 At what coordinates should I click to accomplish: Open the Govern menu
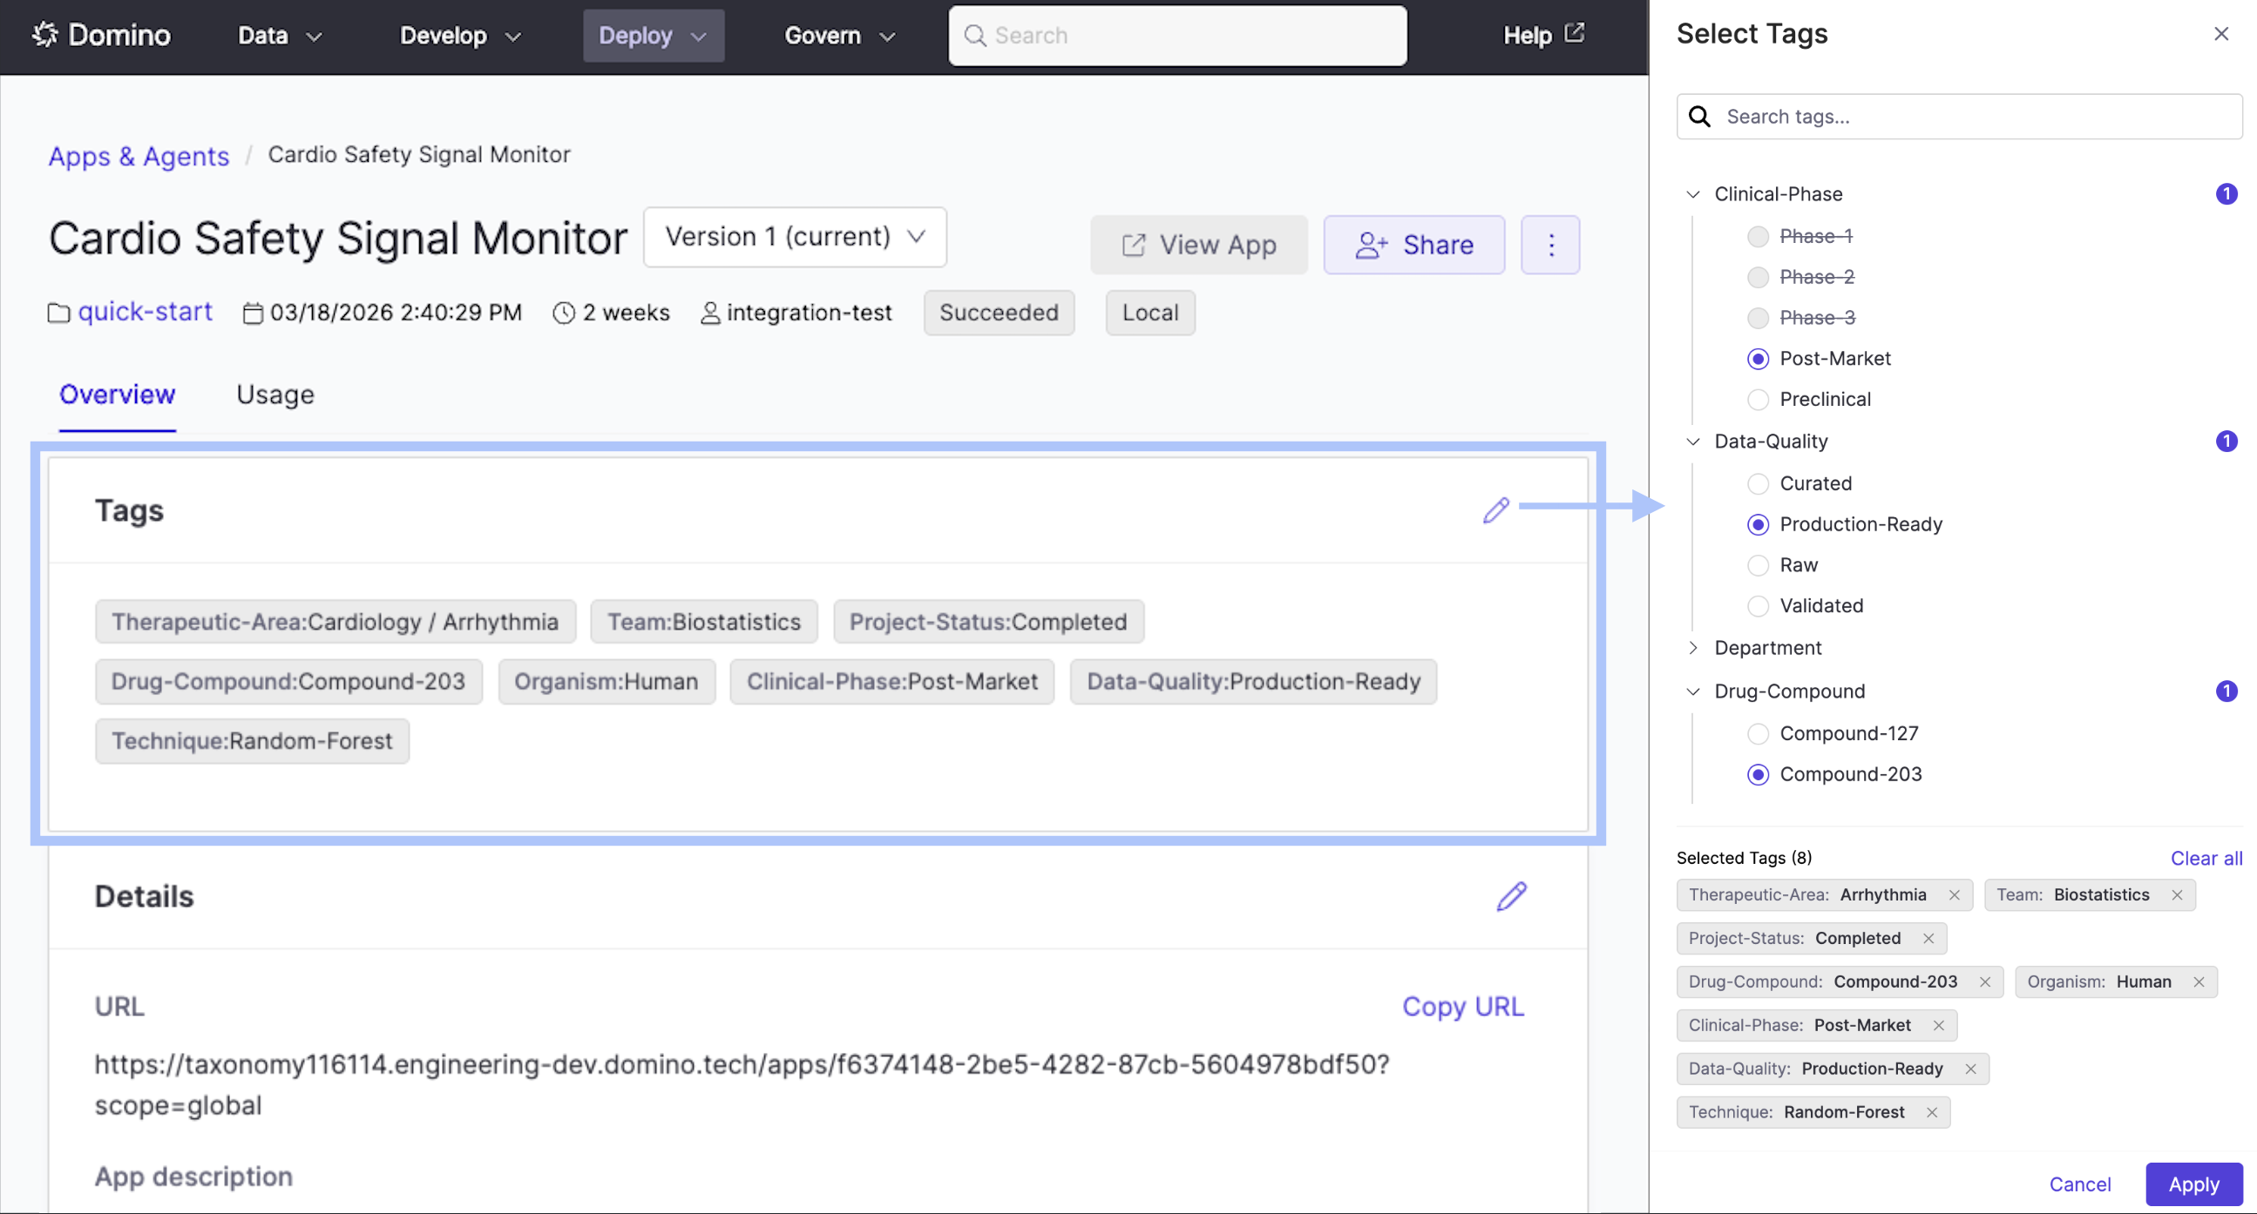click(x=838, y=36)
